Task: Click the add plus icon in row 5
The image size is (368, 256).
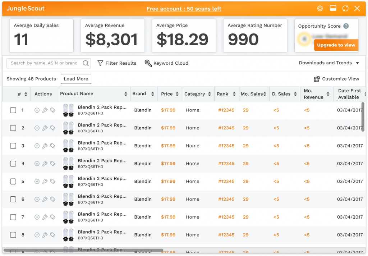Action: pos(37,182)
